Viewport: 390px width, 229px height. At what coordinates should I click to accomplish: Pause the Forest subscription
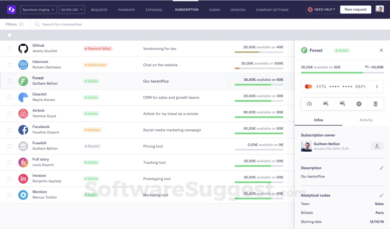click(359, 104)
